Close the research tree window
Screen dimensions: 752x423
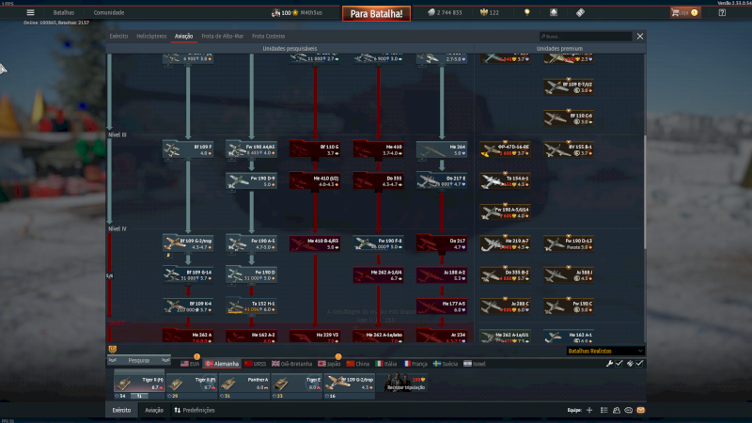tap(640, 37)
